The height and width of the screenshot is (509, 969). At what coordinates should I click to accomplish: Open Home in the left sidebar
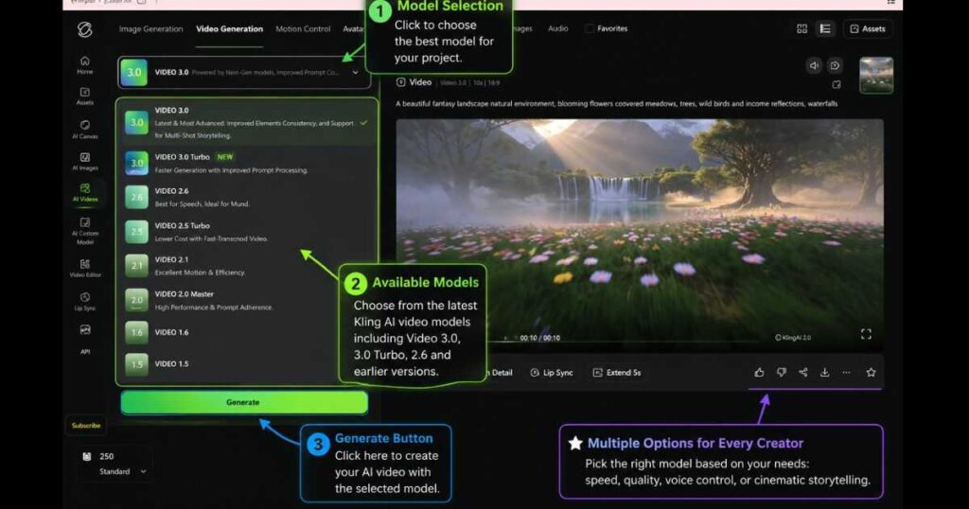(x=84, y=65)
